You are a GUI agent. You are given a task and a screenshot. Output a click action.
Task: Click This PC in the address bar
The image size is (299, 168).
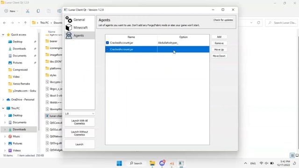(x=44, y=23)
